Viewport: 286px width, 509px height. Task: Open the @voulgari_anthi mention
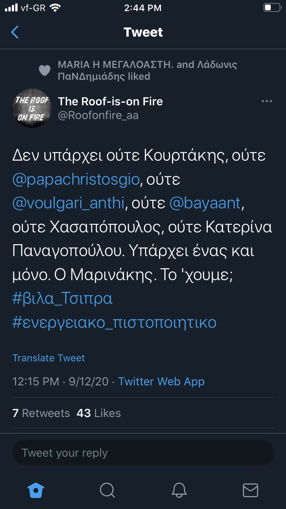pyautogui.click(x=69, y=203)
